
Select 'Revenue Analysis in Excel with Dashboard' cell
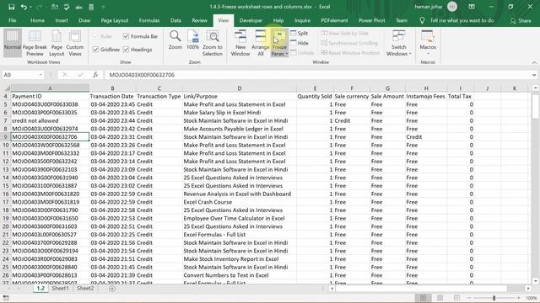[240, 194]
